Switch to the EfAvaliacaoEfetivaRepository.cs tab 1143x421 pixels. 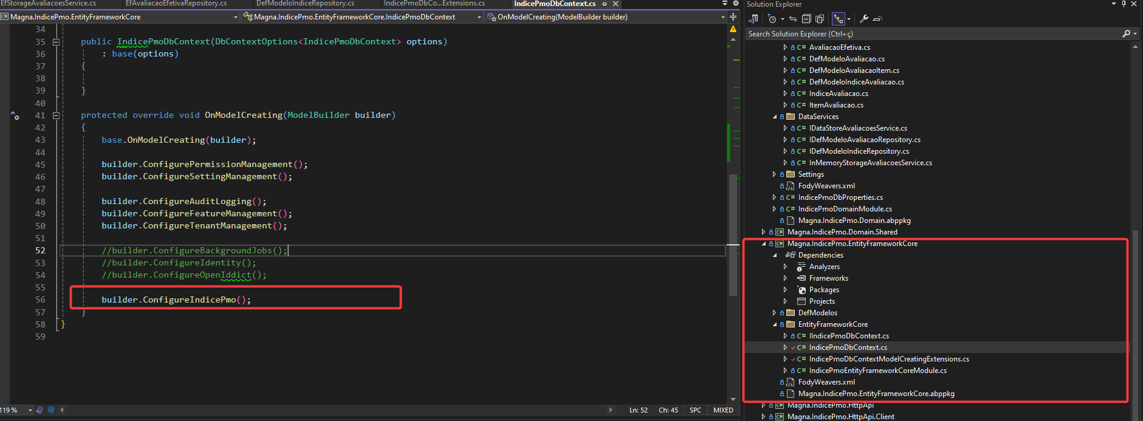(x=176, y=4)
